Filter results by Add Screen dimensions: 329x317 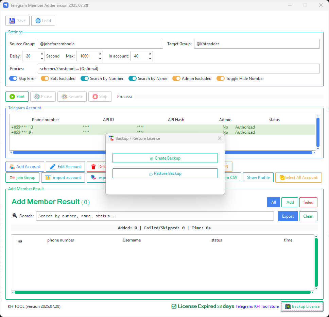tap(290, 202)
